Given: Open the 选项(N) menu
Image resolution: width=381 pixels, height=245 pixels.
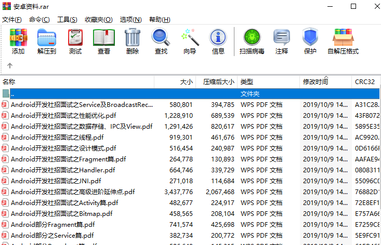Looking at the screenshot, I should click(131, 20).
